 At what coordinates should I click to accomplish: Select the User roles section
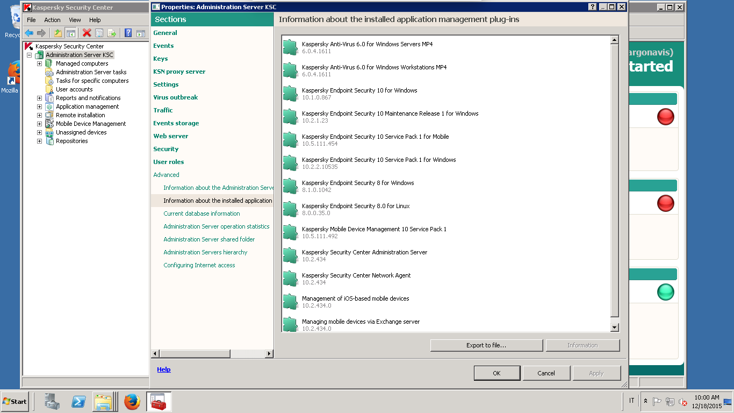168,162
